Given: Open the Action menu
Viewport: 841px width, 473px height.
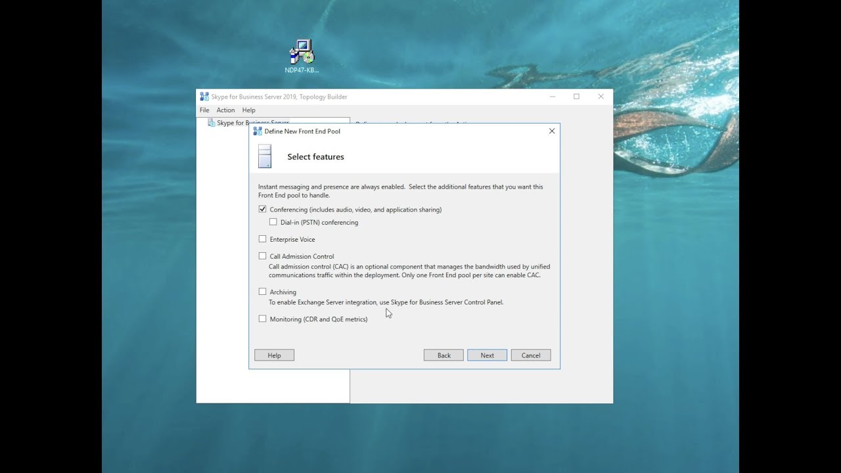Looking at the screenshot, I should click(x=225, y=110).
